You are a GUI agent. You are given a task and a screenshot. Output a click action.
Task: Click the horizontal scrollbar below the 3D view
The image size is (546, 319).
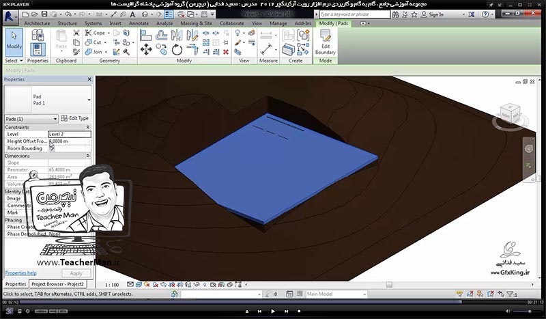pyautogui.click(x=389, y=284)
